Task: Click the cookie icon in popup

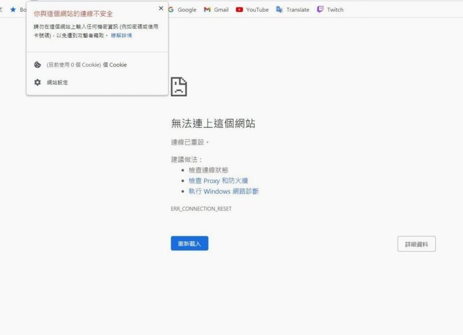Action: (x=37, y=65)
